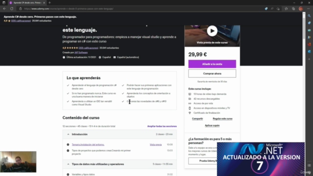This screenshot has width=313, height=176.
Task: Click the address bar URL field
Action: point(140,9)
